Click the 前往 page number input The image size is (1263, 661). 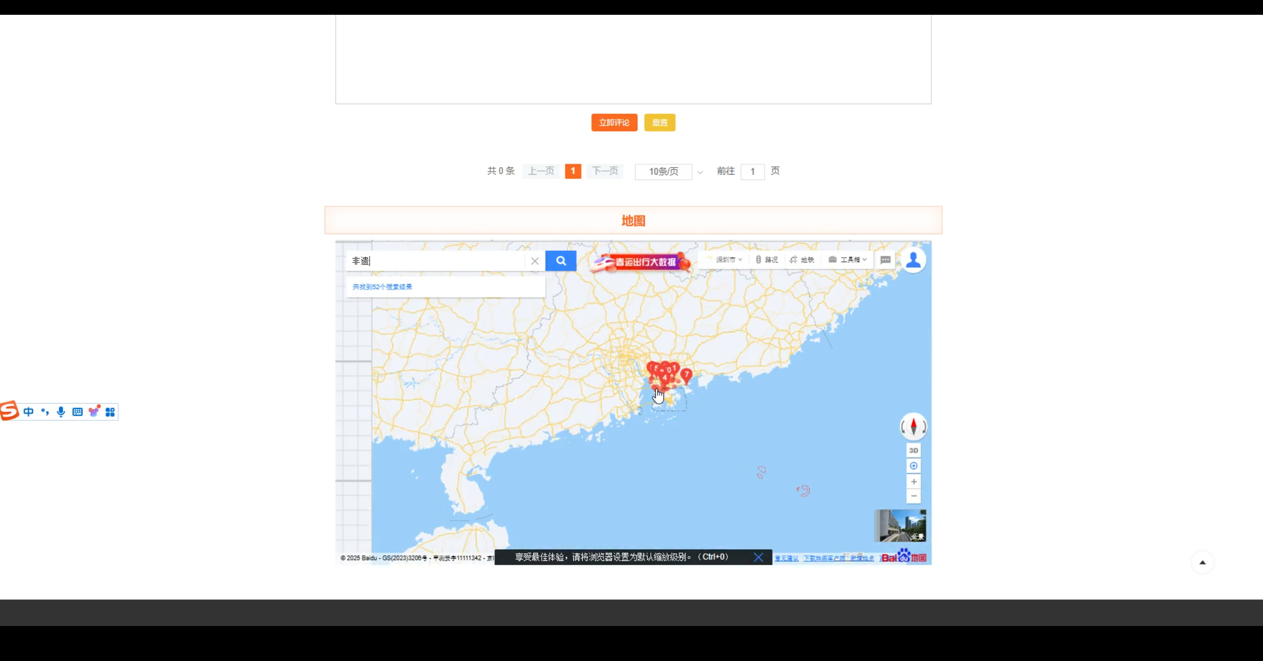tap(752, 171)
